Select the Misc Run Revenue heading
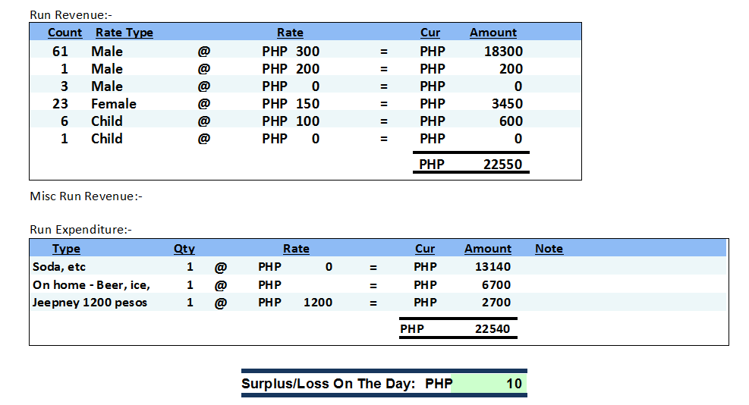The image size is (749, 405). tap(86, 196)
